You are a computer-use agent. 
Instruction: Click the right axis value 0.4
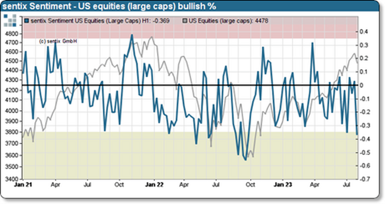pyautogui.click(x=364, y=31)
